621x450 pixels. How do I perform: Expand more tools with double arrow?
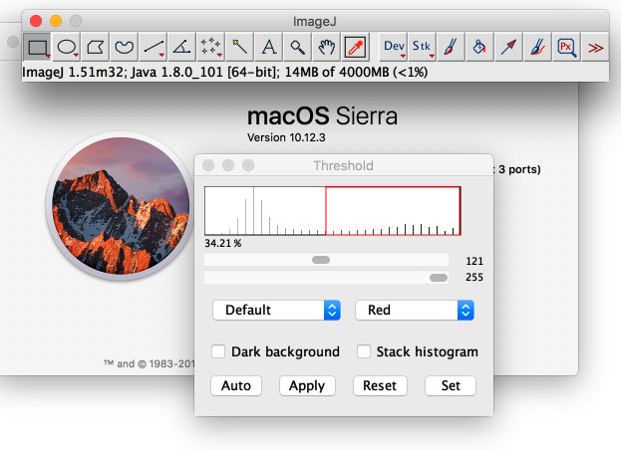click(595, 47)
